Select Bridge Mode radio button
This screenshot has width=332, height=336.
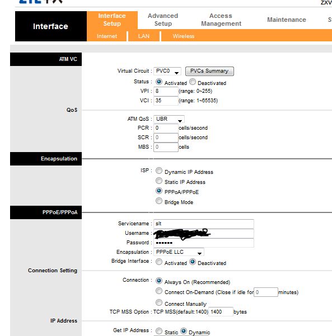(x=159, y=201)
